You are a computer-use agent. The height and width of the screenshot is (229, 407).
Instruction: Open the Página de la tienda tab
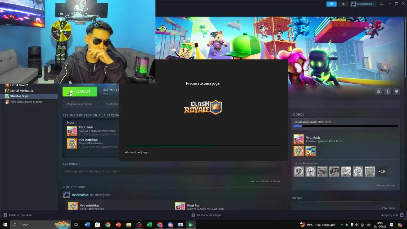point(79,104)
